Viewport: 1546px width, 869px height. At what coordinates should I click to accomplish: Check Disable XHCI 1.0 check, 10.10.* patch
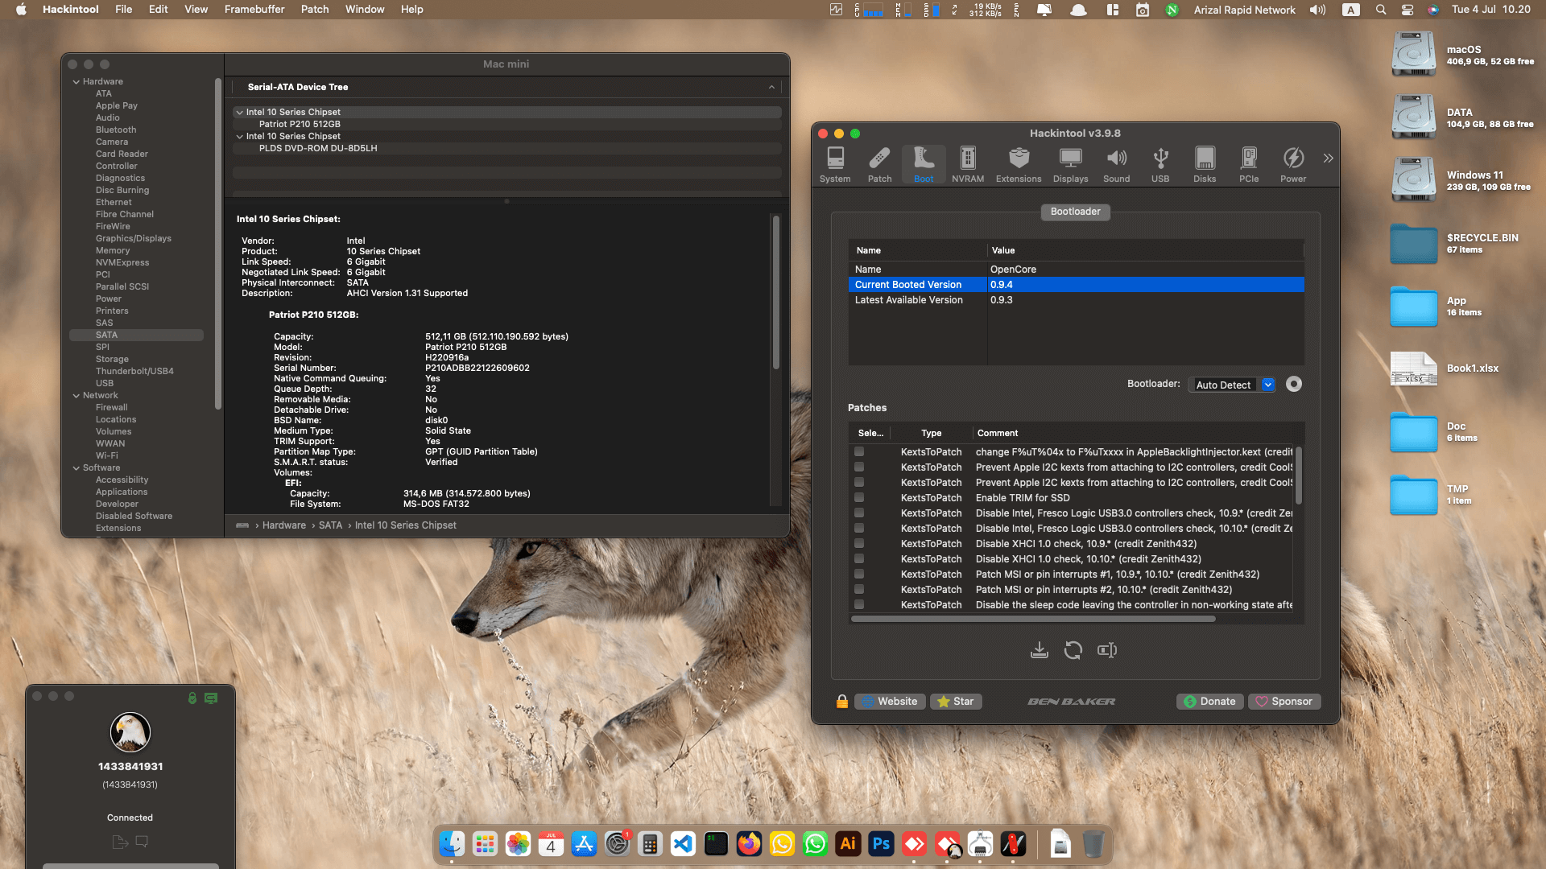pyautogui.click(x=859, y=559)
